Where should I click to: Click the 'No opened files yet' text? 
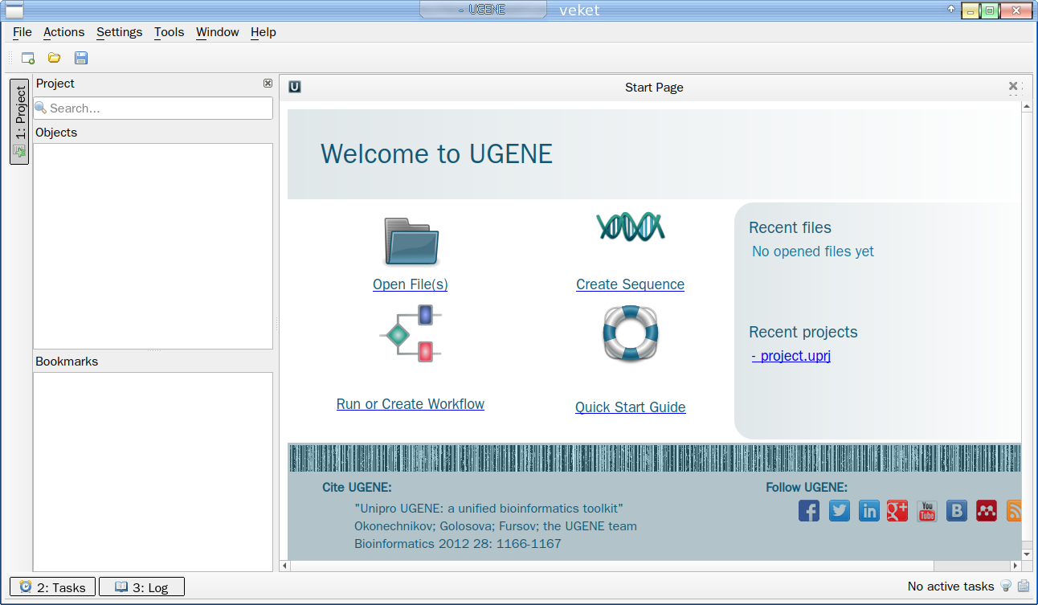813,251
